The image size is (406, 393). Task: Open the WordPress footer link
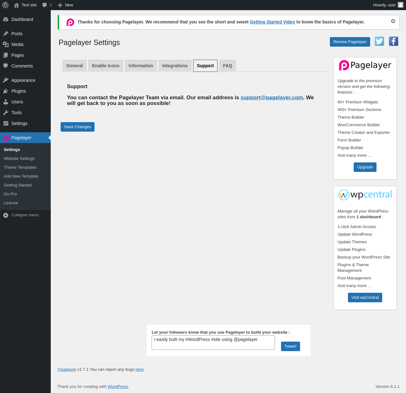point(118,387)
